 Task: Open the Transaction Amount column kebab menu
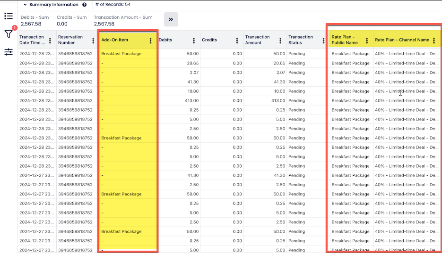click(280, 41)
